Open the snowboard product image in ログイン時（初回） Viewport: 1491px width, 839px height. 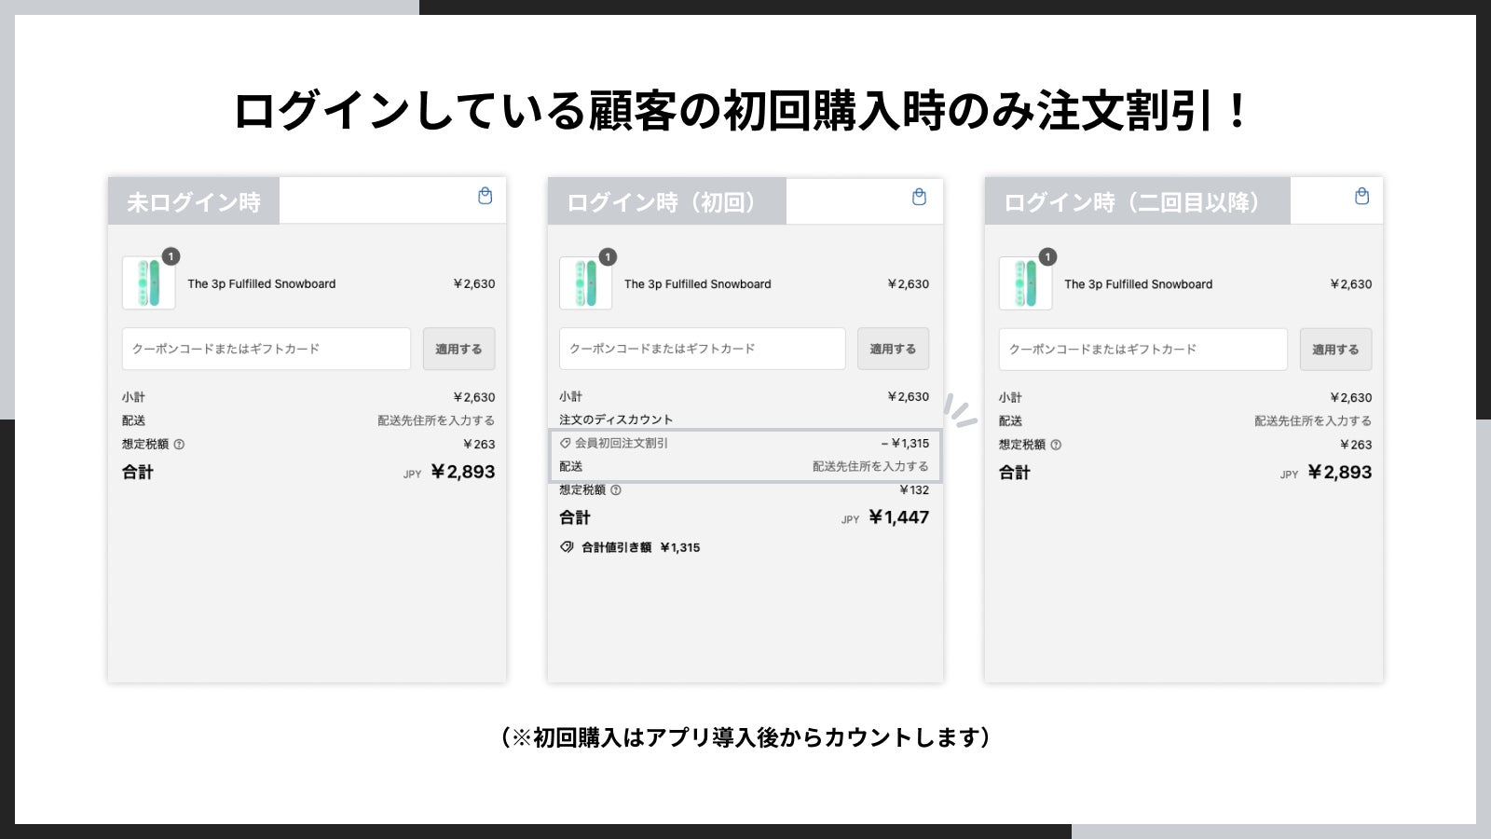click(x=585, y=283)
